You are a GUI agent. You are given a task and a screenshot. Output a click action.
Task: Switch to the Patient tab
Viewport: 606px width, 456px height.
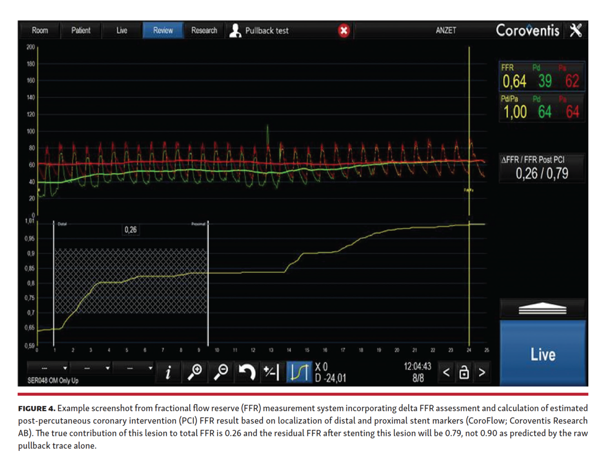pyautogui.click(x=82, y=30)
